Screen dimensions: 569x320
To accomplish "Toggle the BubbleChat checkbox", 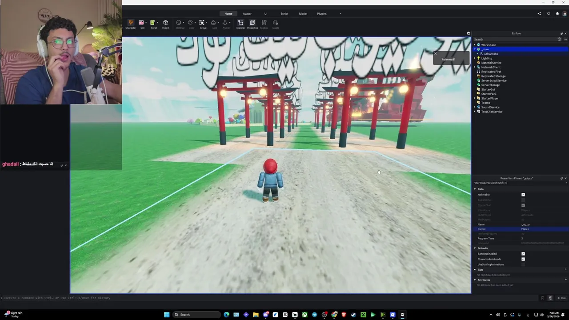I will [523, 200].
